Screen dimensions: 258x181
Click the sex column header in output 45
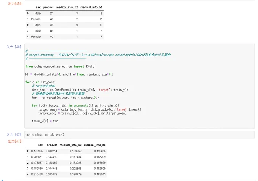point(38,8)
